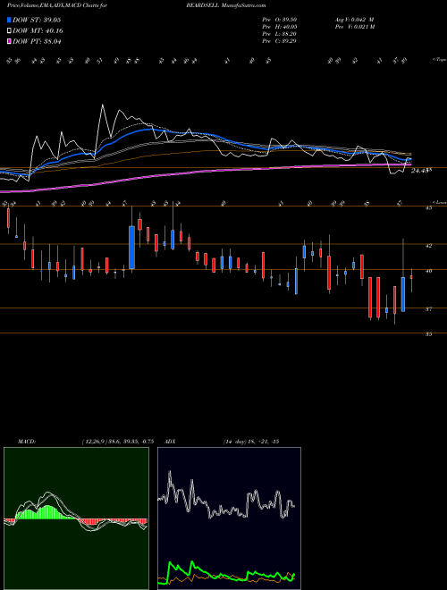The image size is (447, 590).
Task: Click the last red candlestick on the right
Action: [411, 277]
